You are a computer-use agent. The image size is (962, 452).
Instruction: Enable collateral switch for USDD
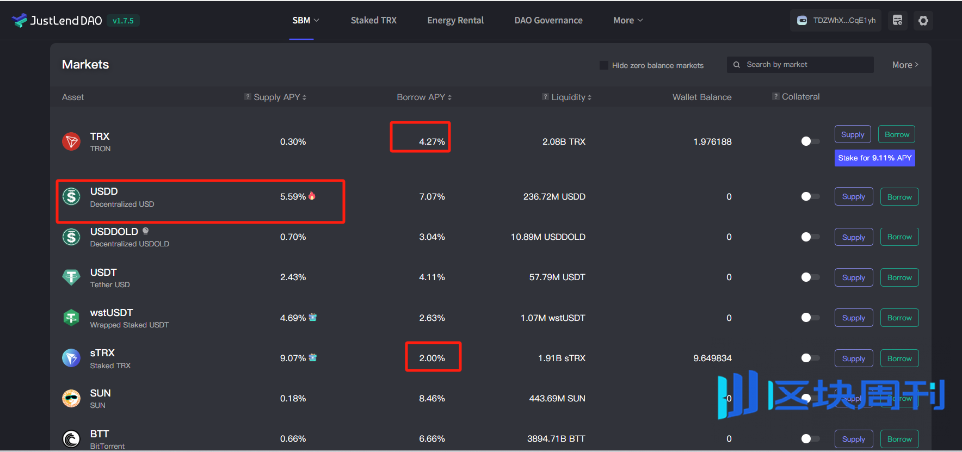[810, 196]
